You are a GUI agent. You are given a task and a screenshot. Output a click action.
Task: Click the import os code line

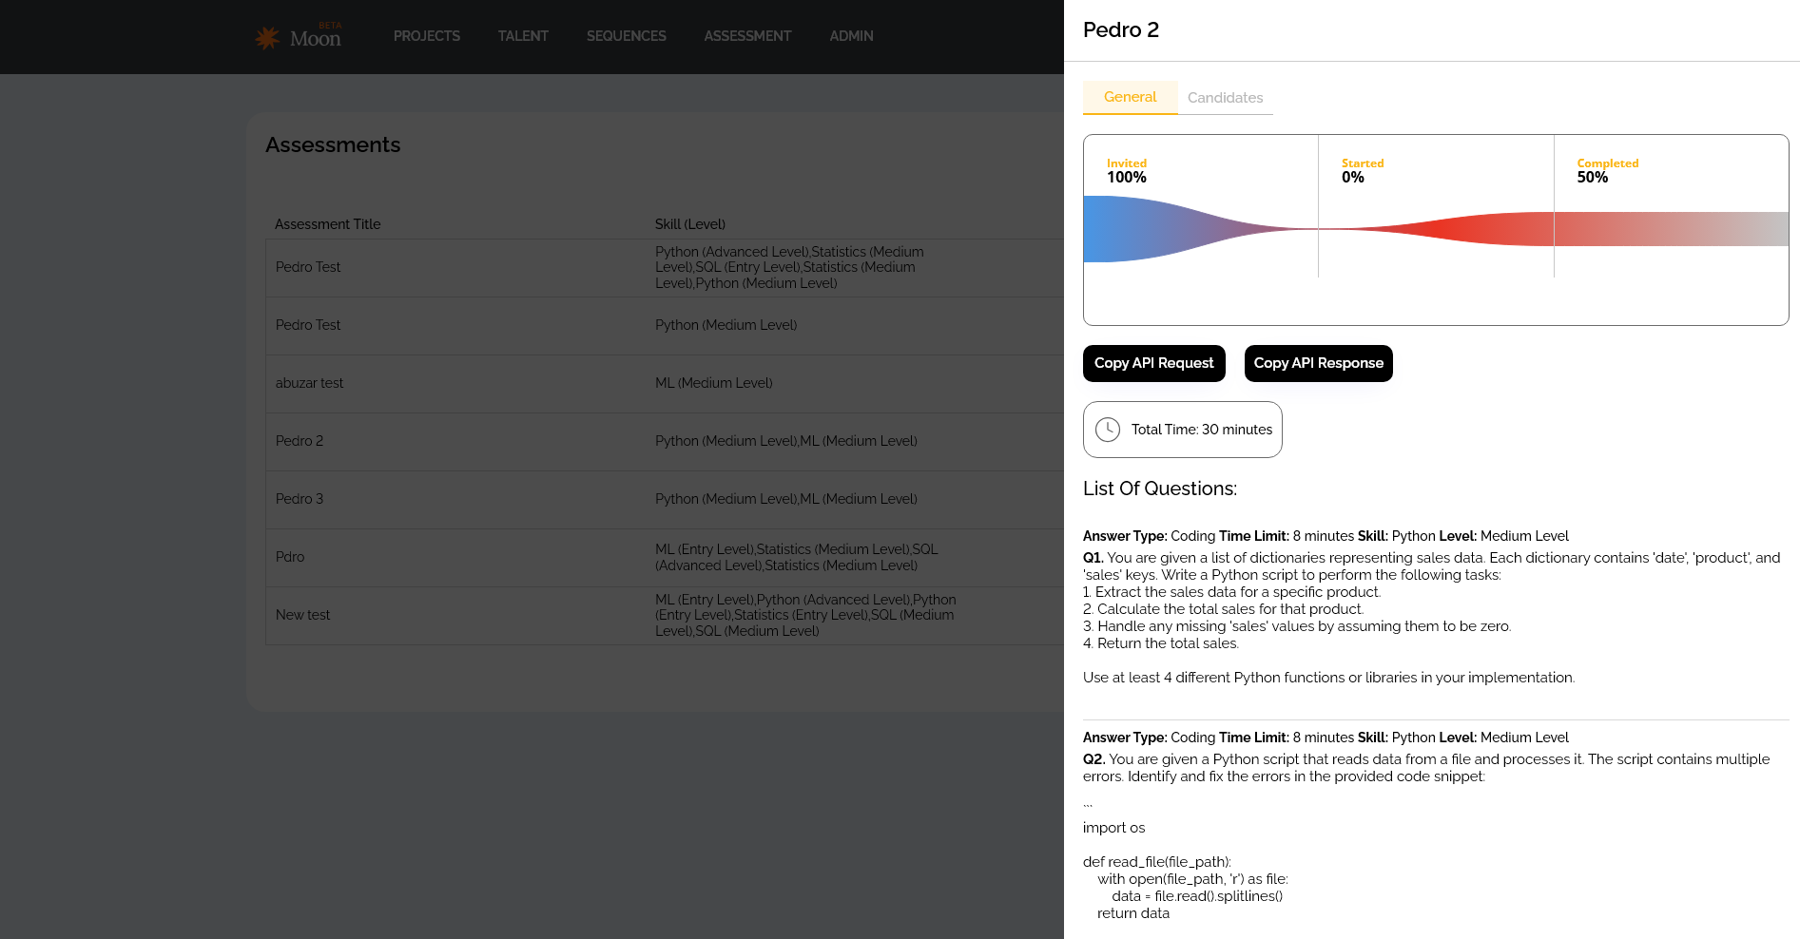click(x=1114, y=828)
